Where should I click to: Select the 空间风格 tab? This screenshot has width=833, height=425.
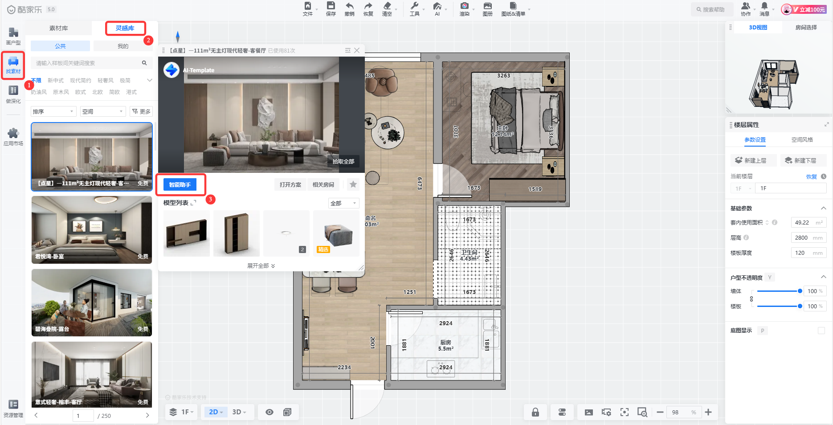pyautogui.click(x=802, y=140)
